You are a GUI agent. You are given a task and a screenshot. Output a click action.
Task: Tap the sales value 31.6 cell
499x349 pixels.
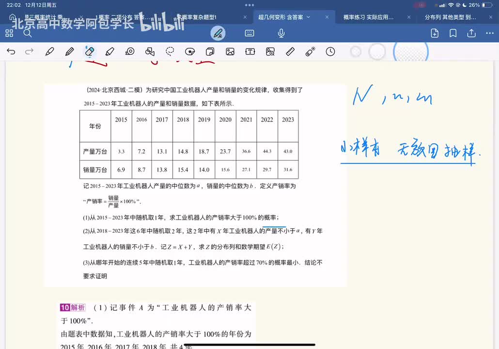click(x=288, y=170)
